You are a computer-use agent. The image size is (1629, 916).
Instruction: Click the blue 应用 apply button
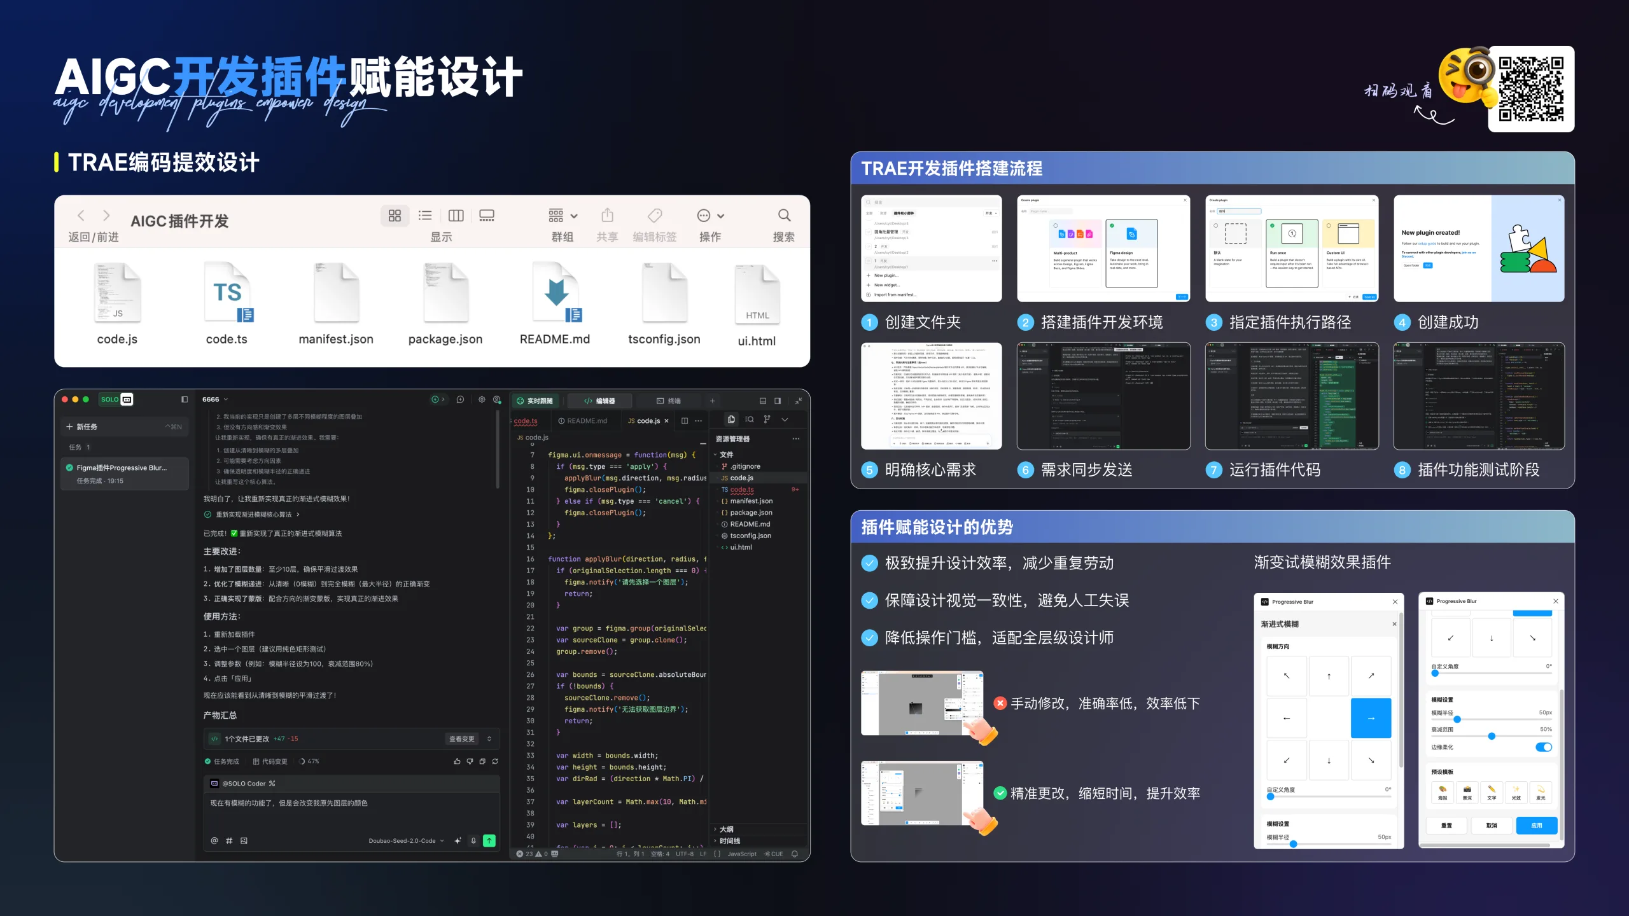pyautogui.click(x=1537, y=826)
